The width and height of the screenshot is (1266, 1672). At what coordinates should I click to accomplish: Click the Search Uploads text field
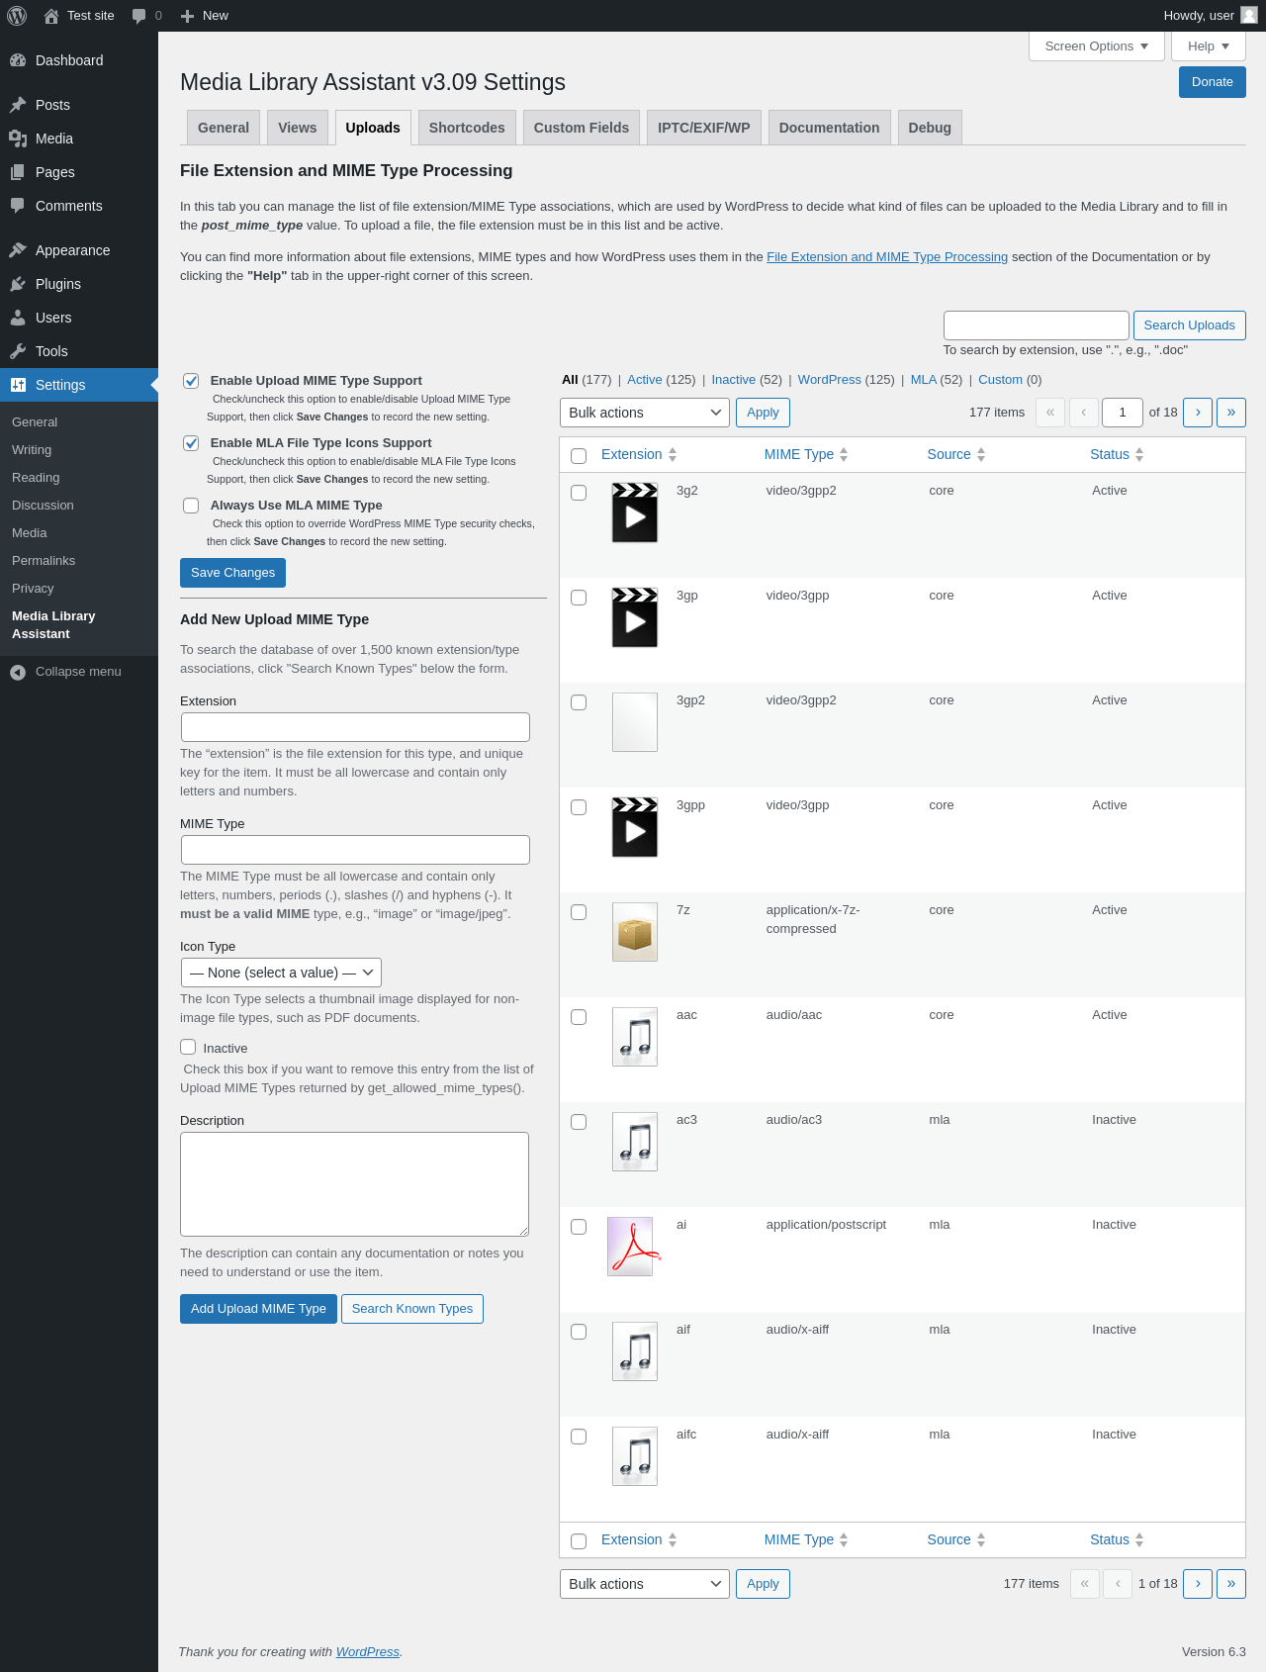(1036, 325)
